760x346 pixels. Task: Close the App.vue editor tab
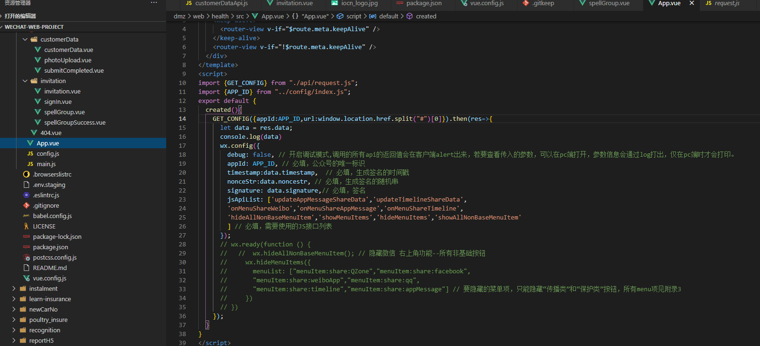click(x=692, y=3)
